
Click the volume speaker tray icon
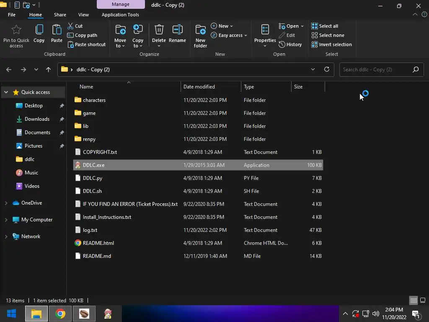click(x=376, y=314)
